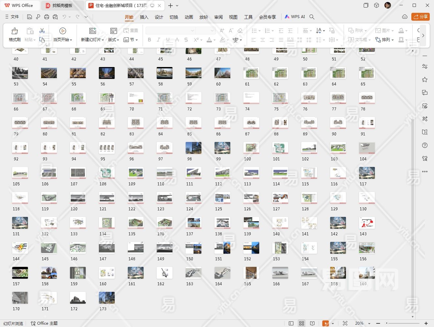This screenshot has width=434, height=327.
Task: Click the orange 分享 share button
Action: click(x=420, y=17)
